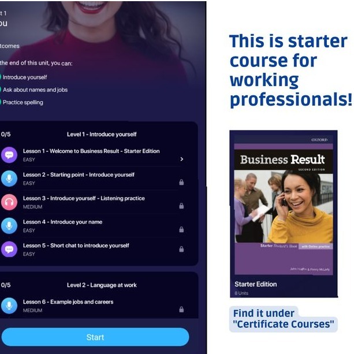Click the purple chat icon for Lesson 1
The width and height of the screenshot is (354, 354).
9,155
